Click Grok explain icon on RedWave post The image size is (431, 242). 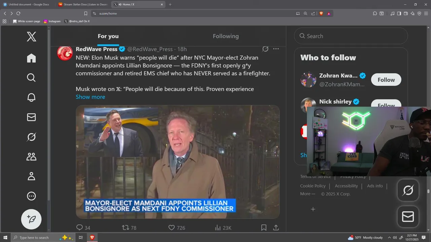coord(265,49)
